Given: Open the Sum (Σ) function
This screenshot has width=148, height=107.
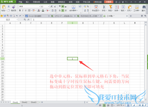Looking at the screenshot, I should tap(104, 7).
